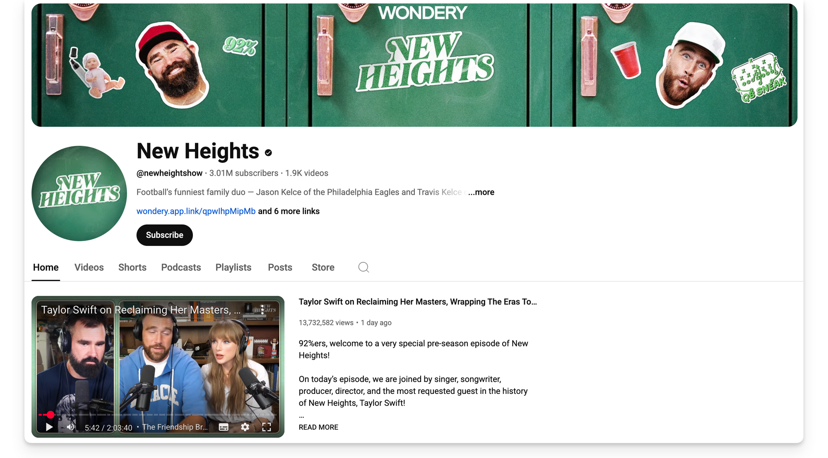Image resolution: width=828 pixels, height=458 pixels.
Task: Click the '13,732,582 views' text
Action: click(326, 323)
